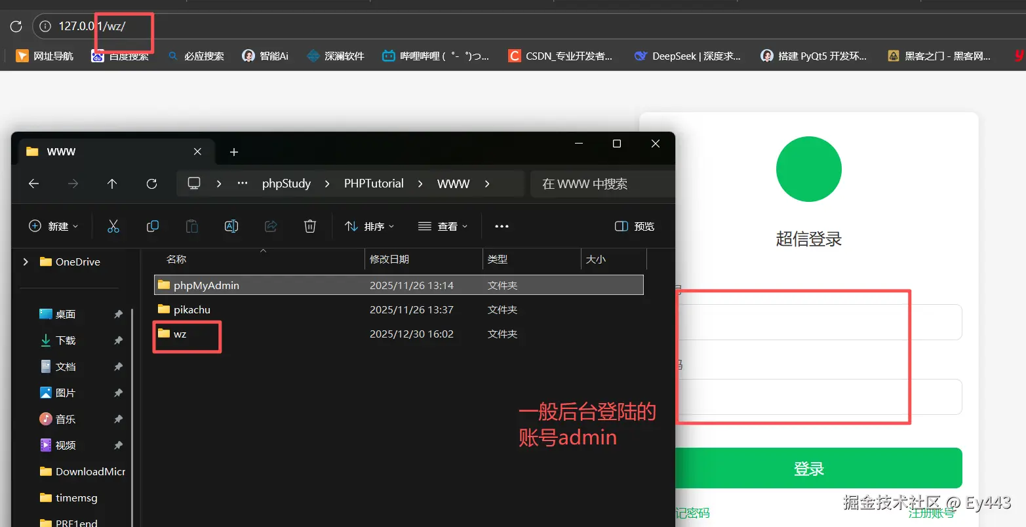Sort by the 名称 column header

click(x=258, y=260)
